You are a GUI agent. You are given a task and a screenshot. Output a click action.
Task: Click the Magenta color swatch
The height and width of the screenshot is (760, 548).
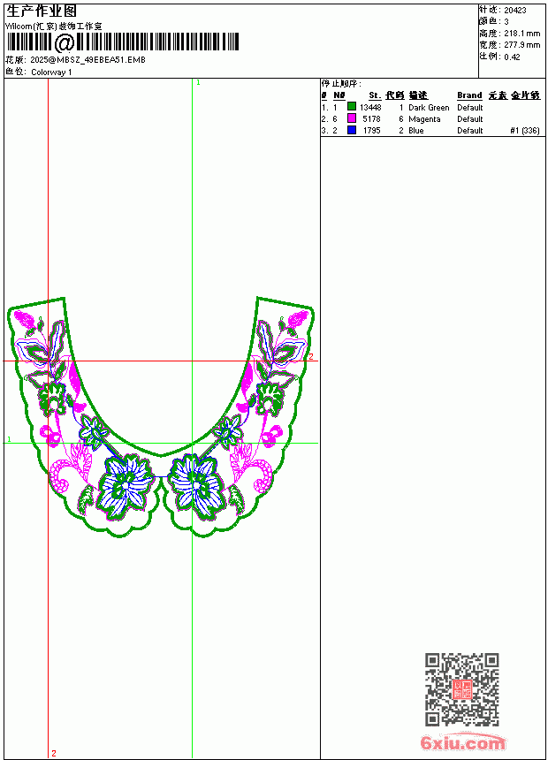[352, 118]
